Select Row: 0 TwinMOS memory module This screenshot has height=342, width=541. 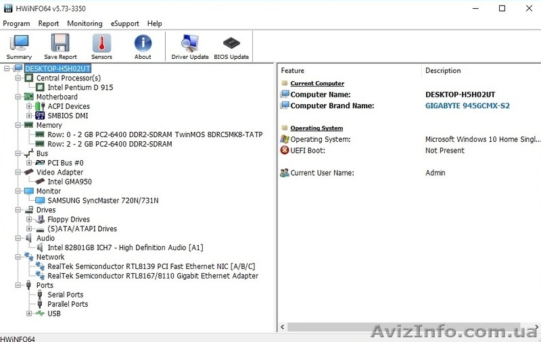coord(155,135)
